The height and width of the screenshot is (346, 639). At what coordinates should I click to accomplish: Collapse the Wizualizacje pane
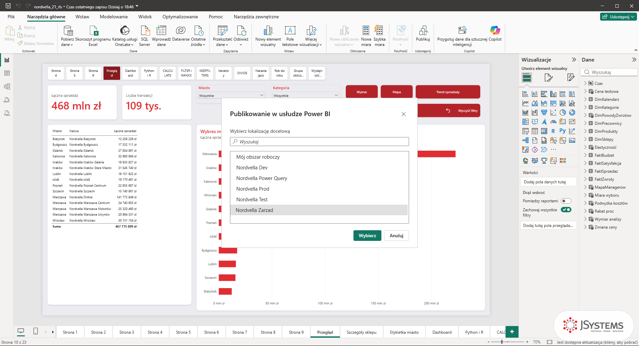click(x=574, y=60)
